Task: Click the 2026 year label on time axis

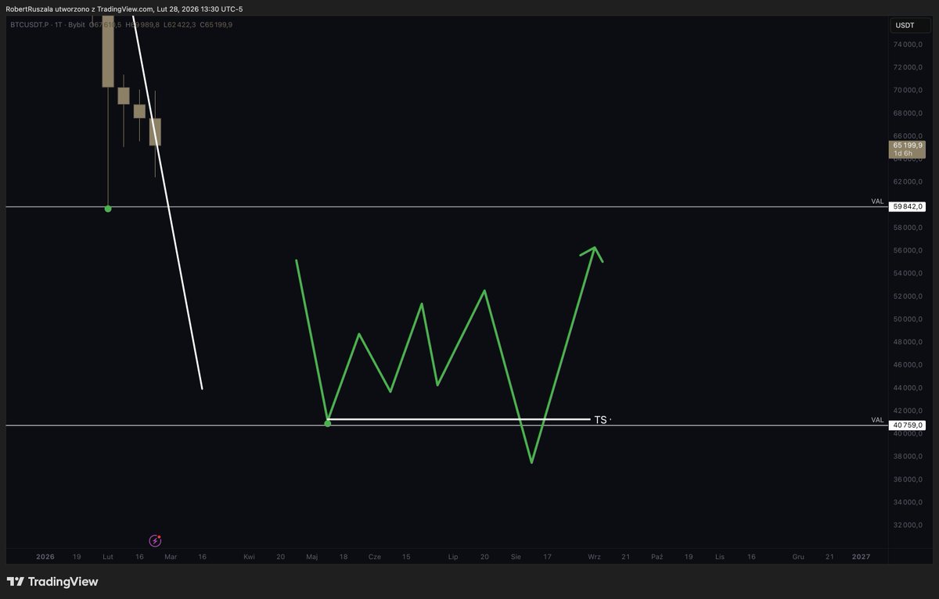Action: tap(45, 557)
